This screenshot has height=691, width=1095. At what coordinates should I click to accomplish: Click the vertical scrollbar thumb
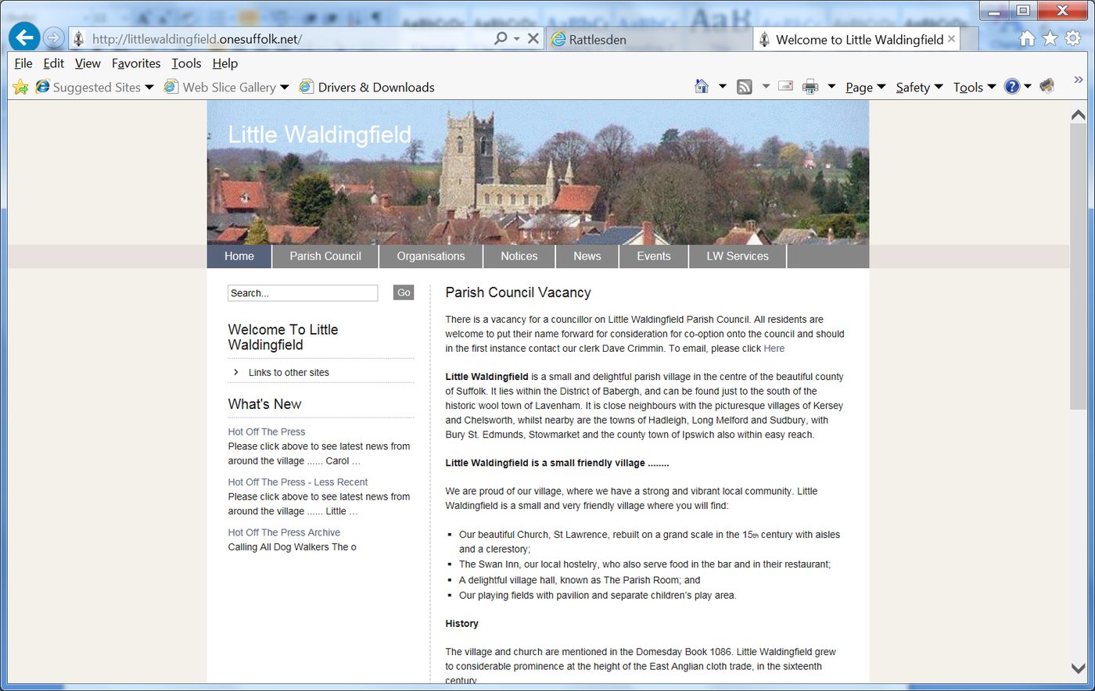[1078, 266]
